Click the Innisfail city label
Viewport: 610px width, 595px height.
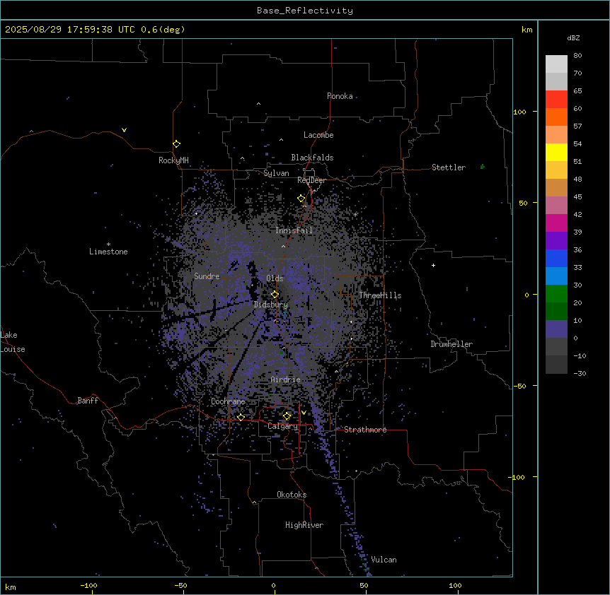pos(294,230)
